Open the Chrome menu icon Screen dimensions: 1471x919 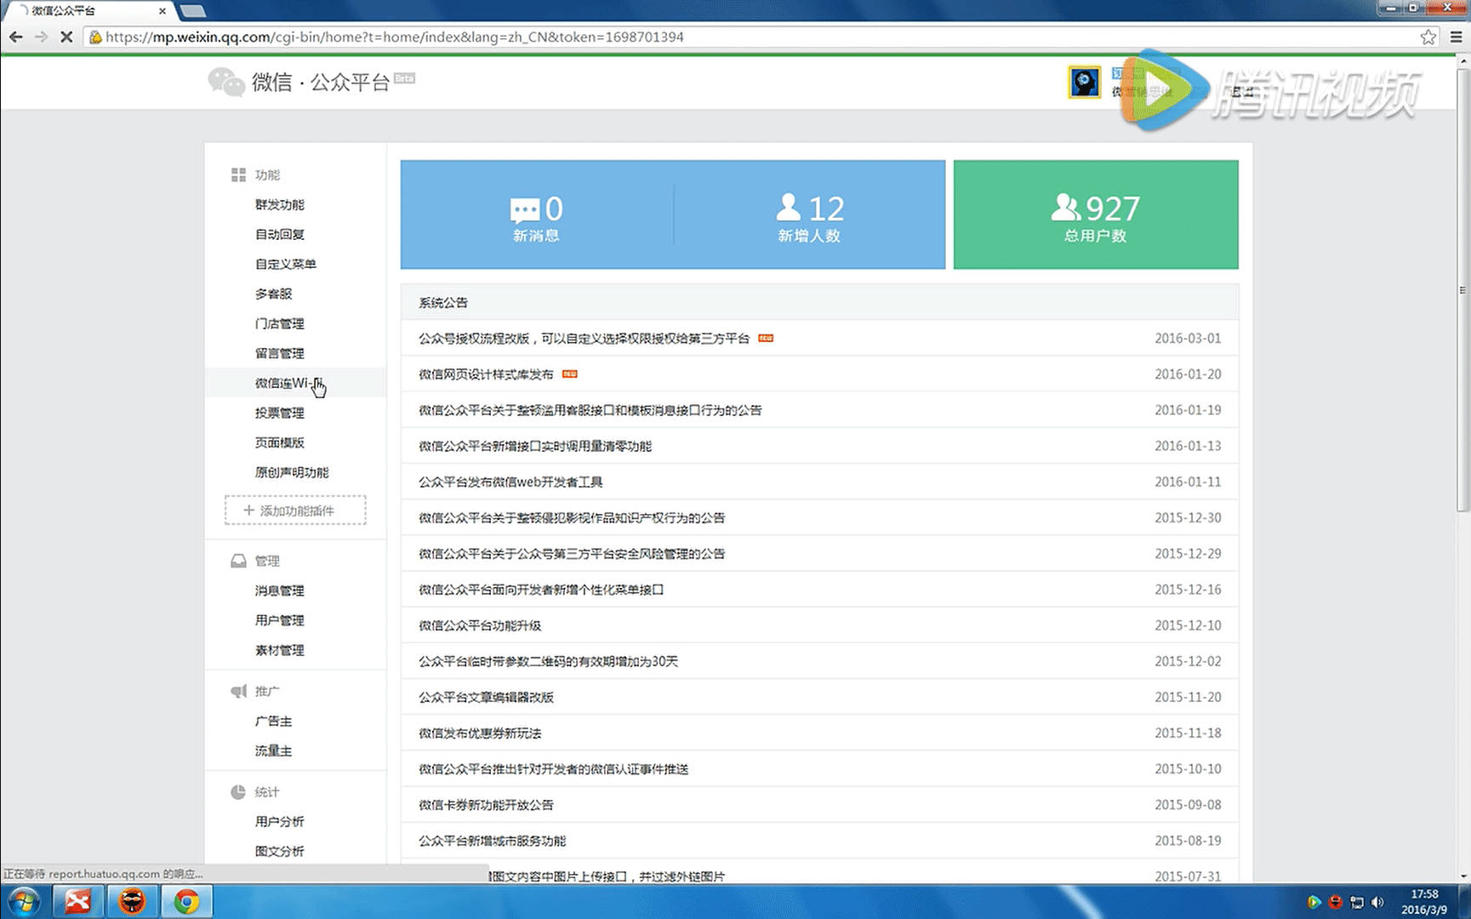(x=1457, y=37)
